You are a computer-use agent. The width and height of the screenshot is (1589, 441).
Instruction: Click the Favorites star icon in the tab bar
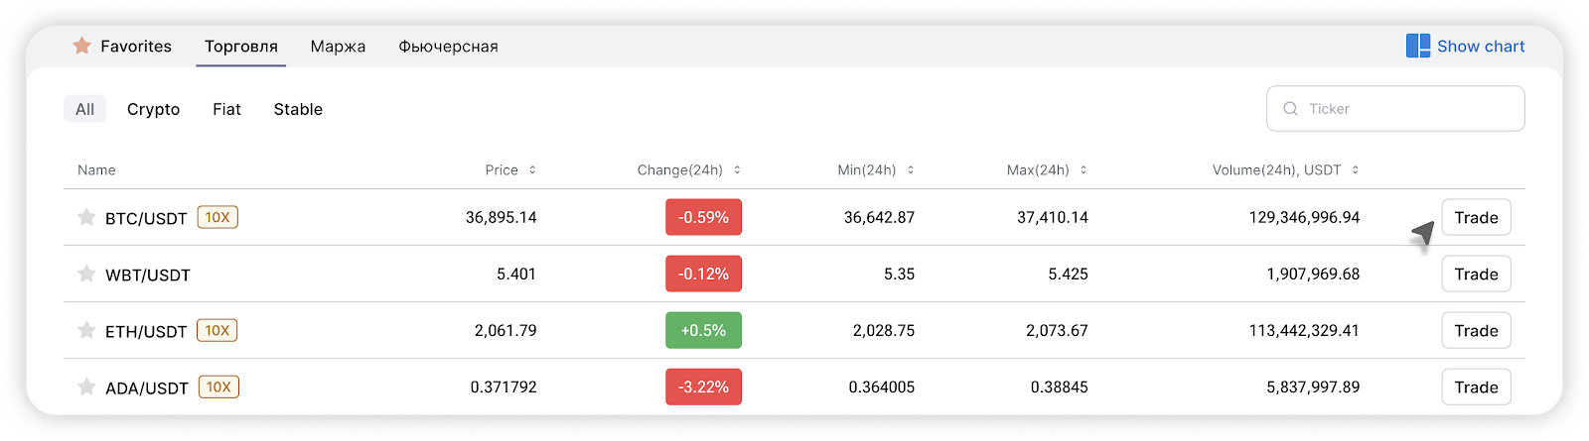(x=82, y=46)
